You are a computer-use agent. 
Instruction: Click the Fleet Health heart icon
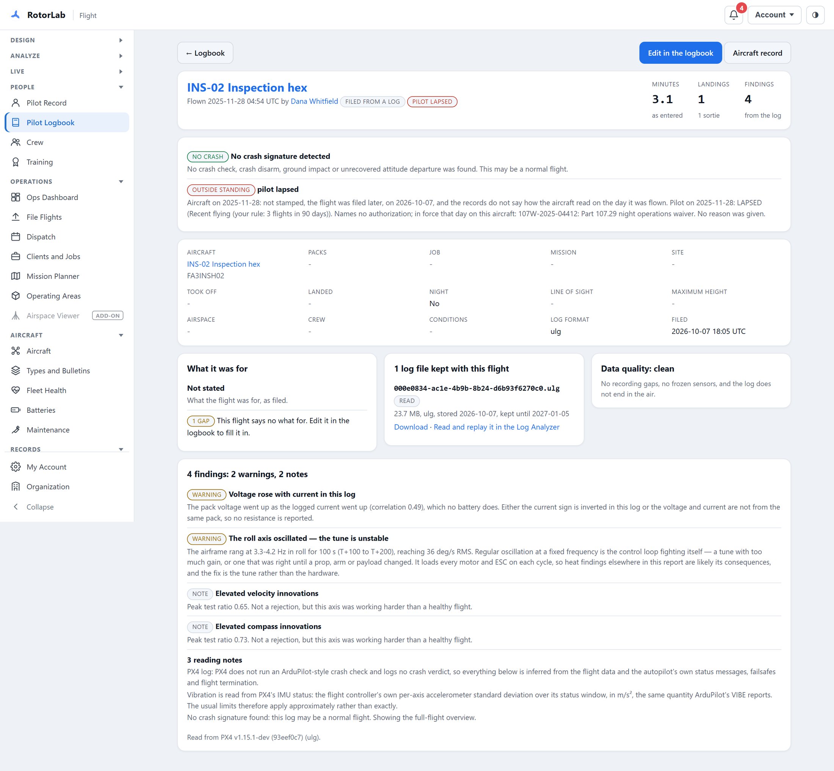pos(16,390)
